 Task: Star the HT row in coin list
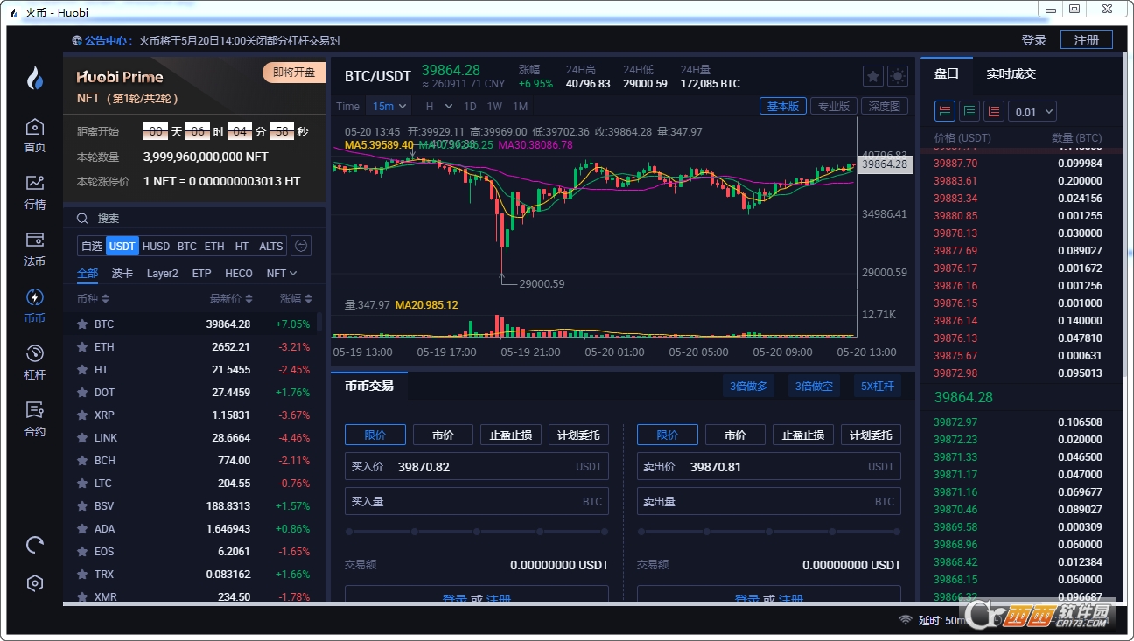82,369
